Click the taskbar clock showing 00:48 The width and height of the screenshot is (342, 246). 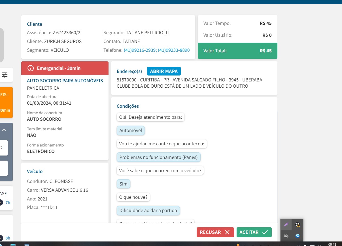(332, 244)
